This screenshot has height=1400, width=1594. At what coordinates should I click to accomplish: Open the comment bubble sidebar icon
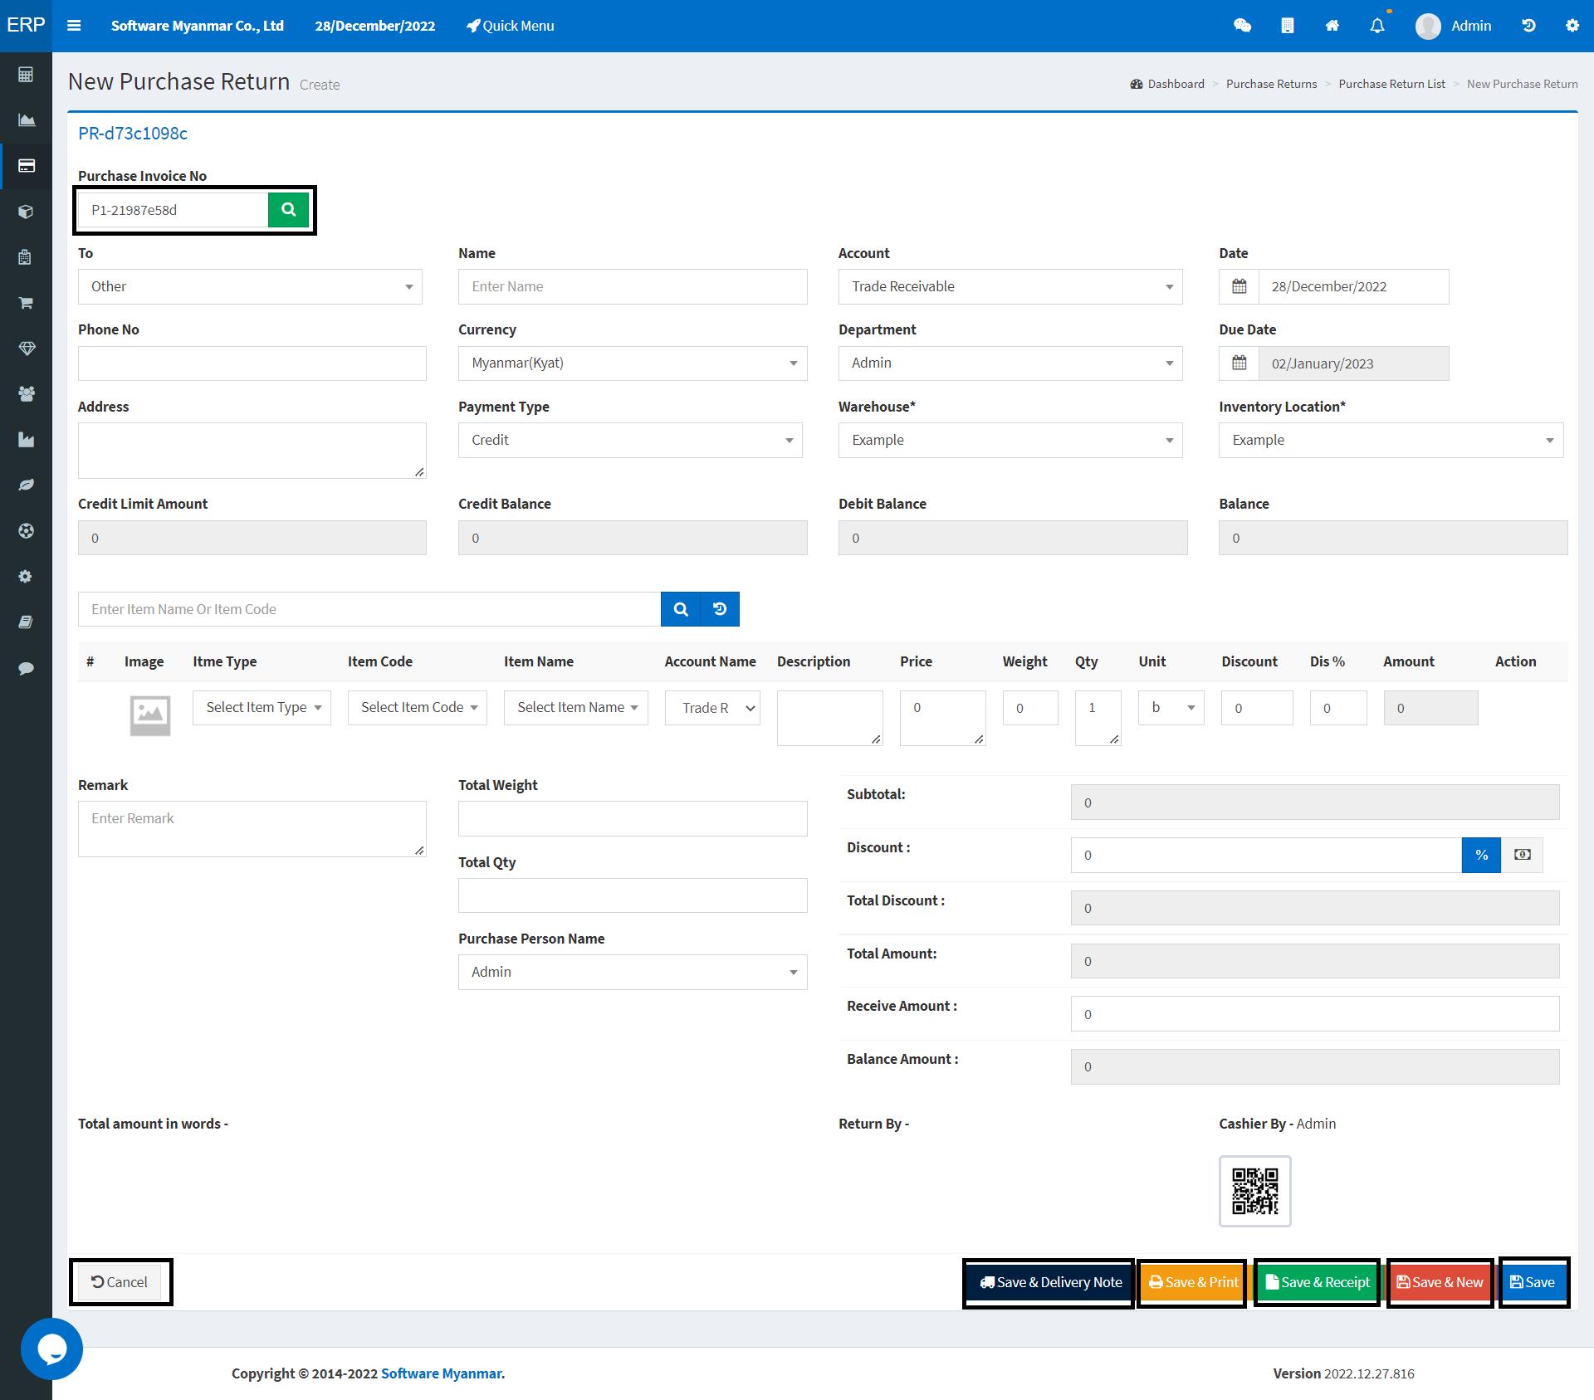pos(26,668)
